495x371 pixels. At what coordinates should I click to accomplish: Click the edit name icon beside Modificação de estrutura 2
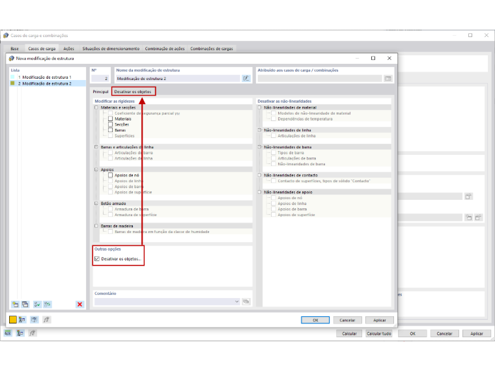pos(246,78)
